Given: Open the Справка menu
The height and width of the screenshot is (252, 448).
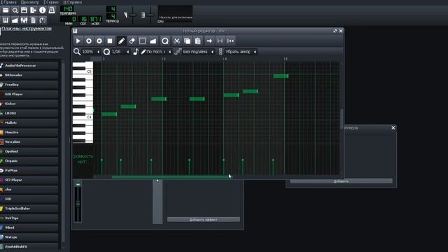Looking at the screenshot, I should pyautogui.click(x=73, y=2).
